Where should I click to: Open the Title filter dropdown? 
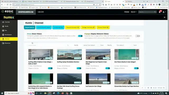124,45
